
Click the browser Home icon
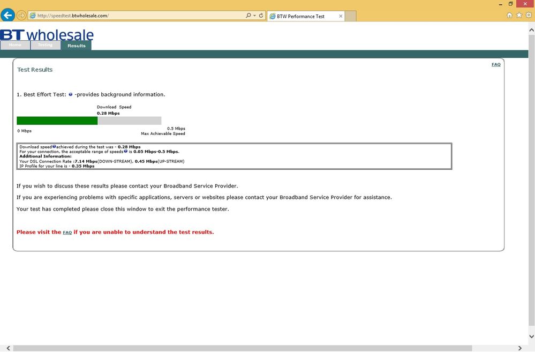509,15
